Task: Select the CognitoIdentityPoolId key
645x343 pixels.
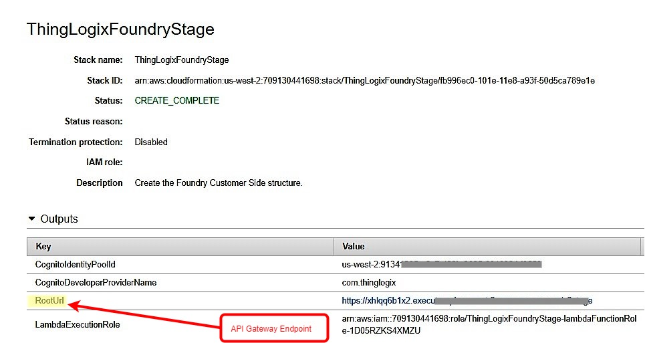Action: [76, 265]
